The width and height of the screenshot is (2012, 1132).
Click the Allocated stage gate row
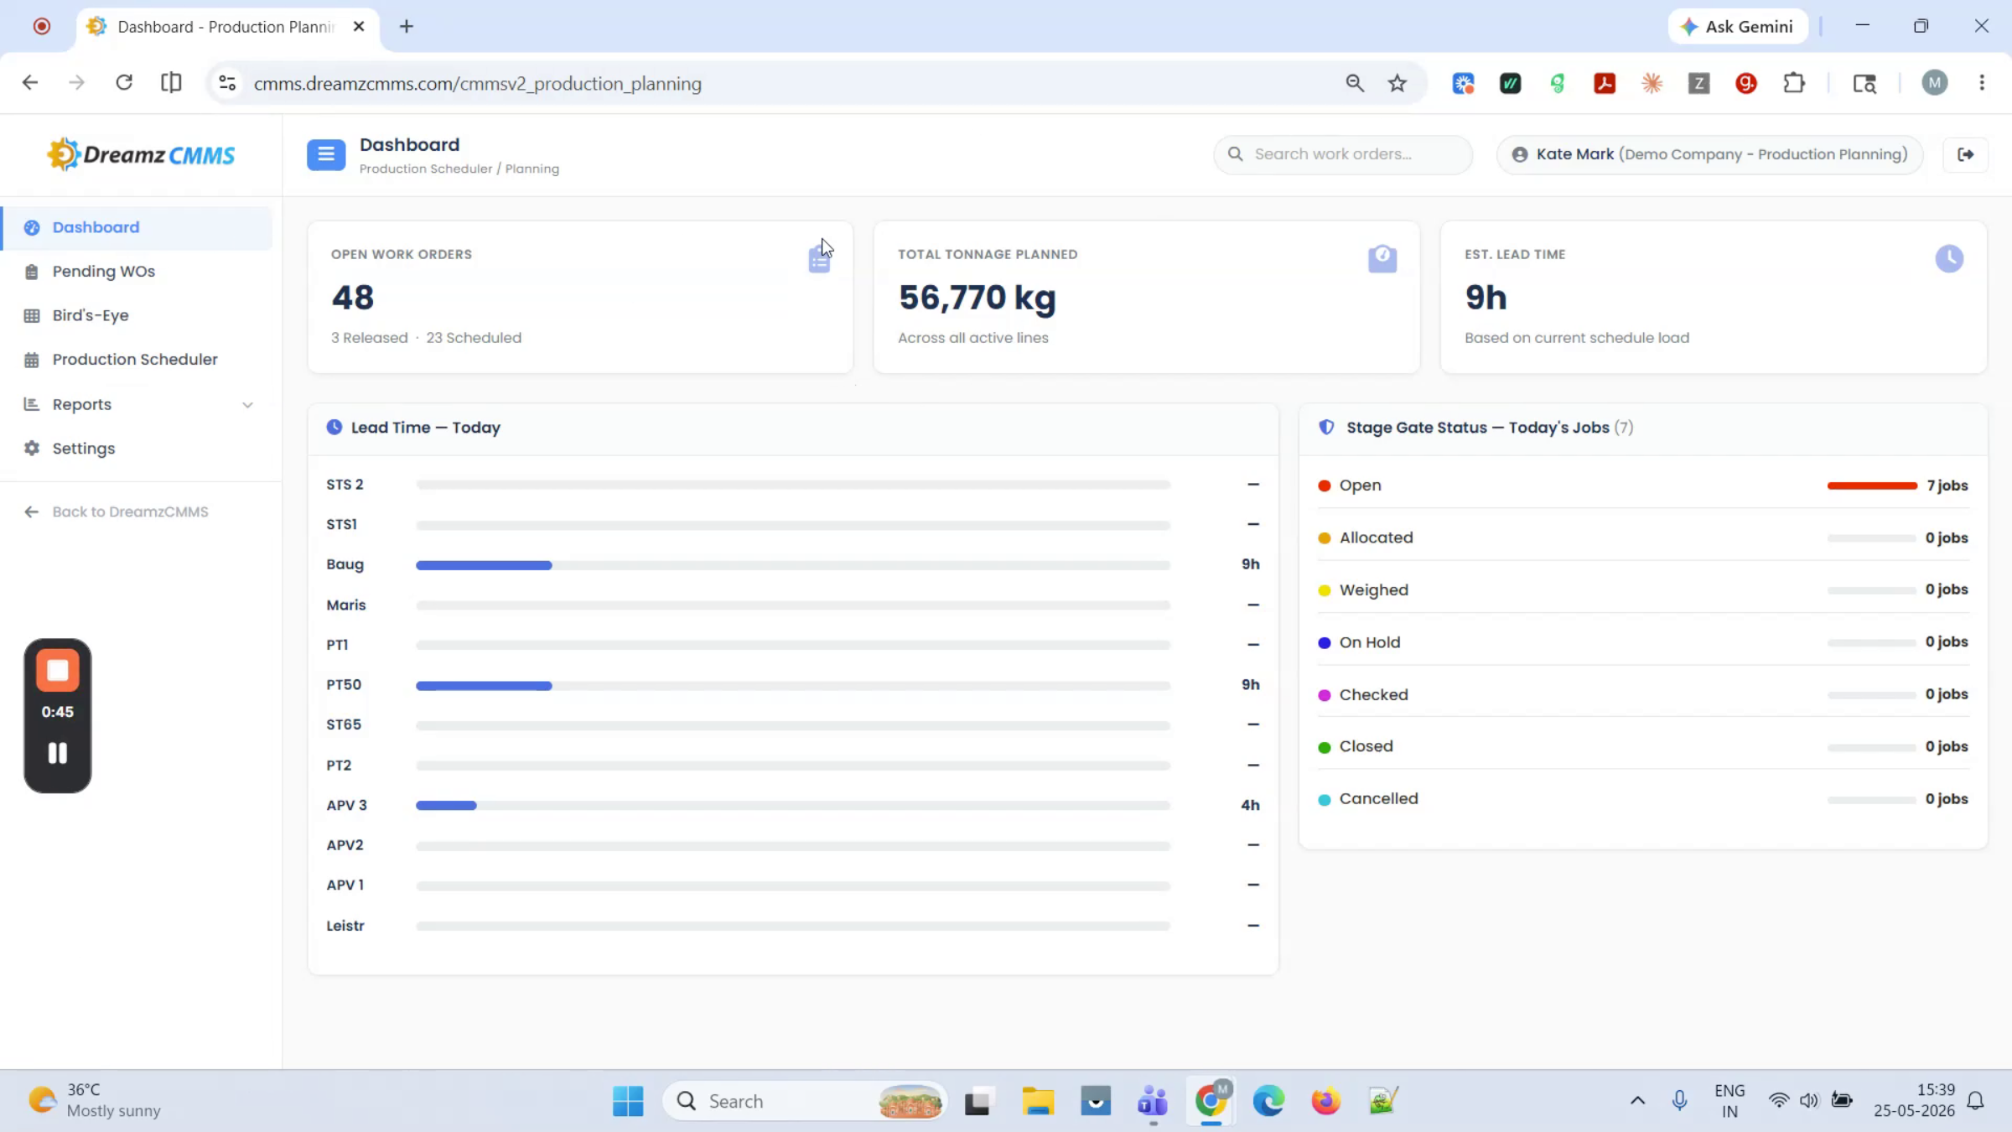tap(1643, 537)
